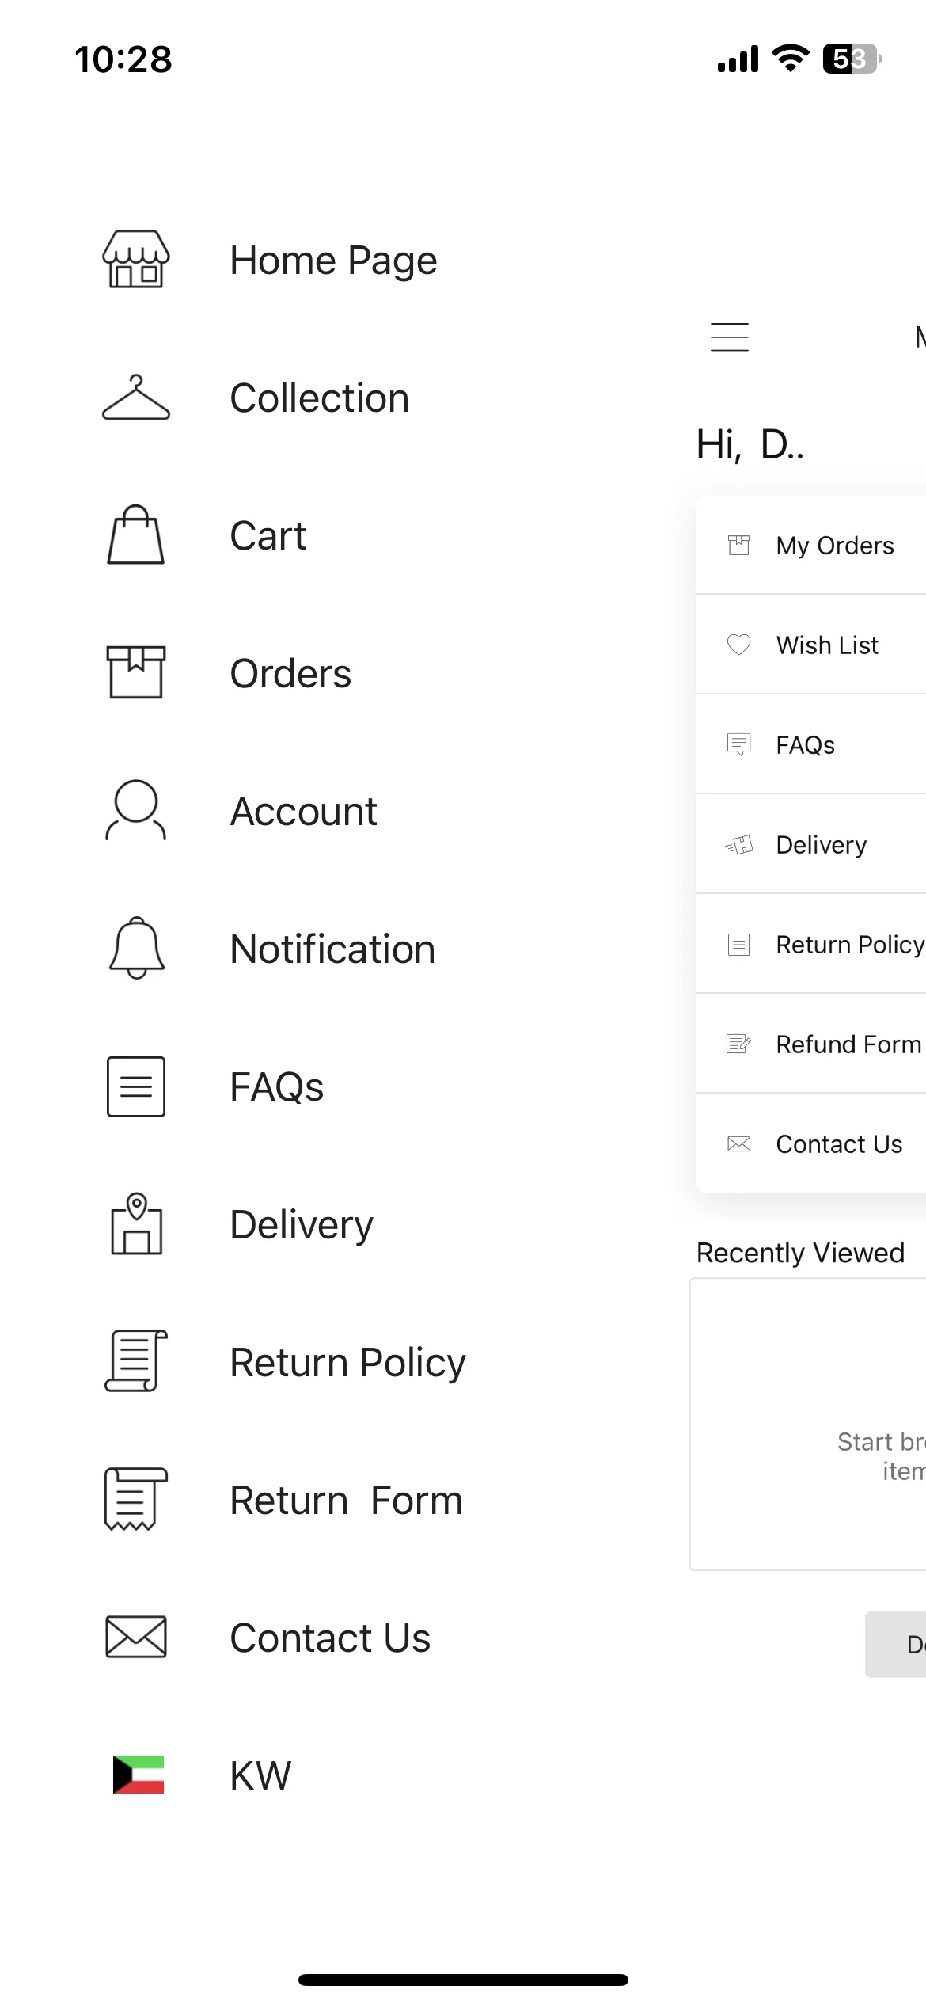Open Refund Form from account list
The image size is (926, 2005).
(x=811, y=1044)
